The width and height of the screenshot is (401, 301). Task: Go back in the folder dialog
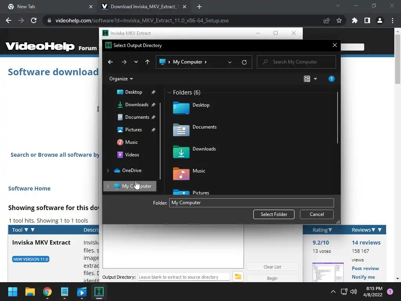(x=110, y=62)
